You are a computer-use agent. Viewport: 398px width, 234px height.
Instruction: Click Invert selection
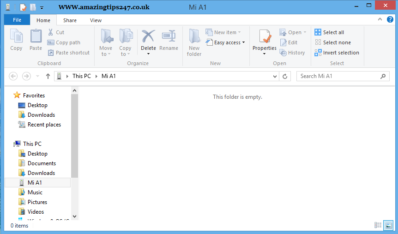(337, 53)
